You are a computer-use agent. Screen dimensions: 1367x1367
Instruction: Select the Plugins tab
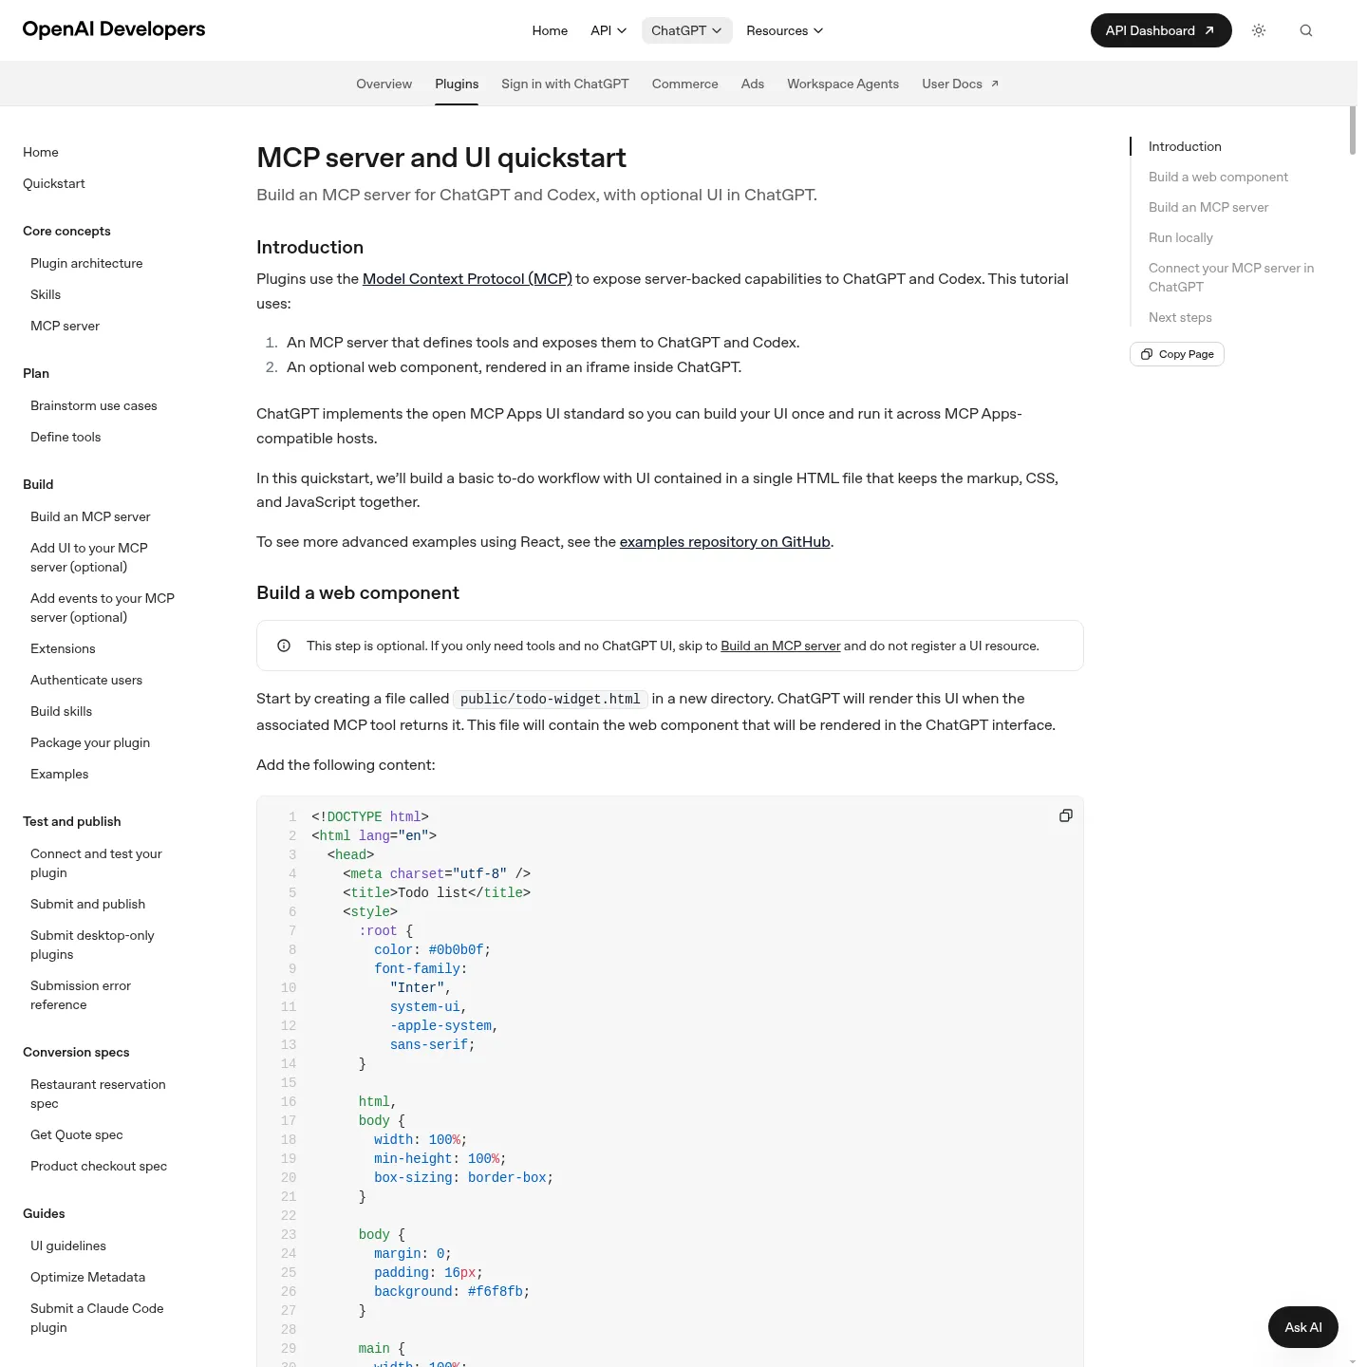point(457,84)
